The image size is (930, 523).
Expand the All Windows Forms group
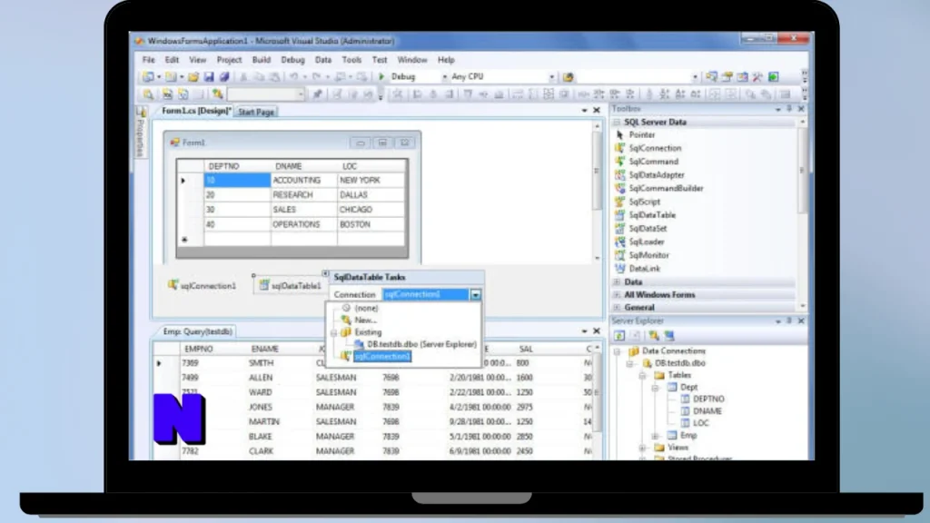pos(617,295)
